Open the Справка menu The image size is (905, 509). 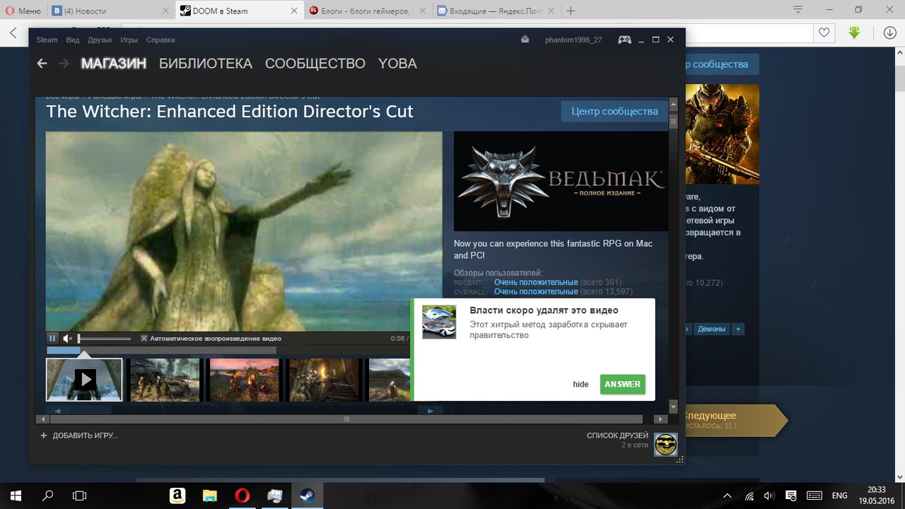[160, 40]
